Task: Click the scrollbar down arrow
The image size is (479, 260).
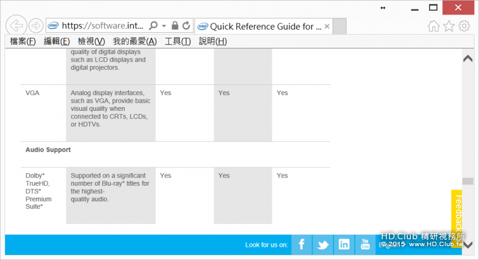Action: coord(468,246)
